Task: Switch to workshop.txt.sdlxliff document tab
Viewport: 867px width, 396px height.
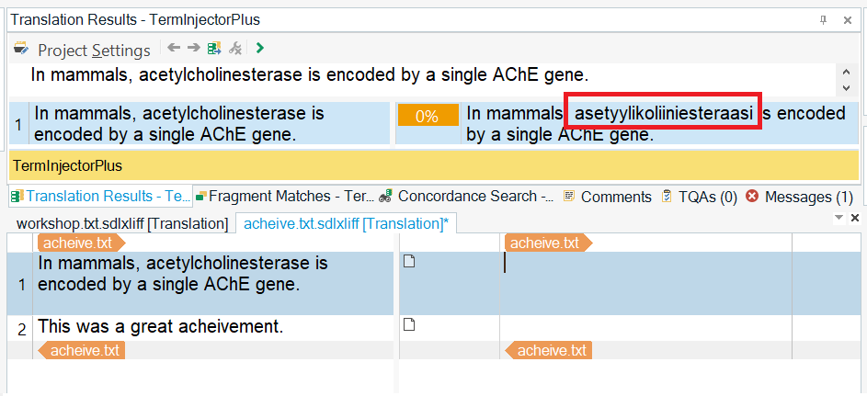Action: 121,223
